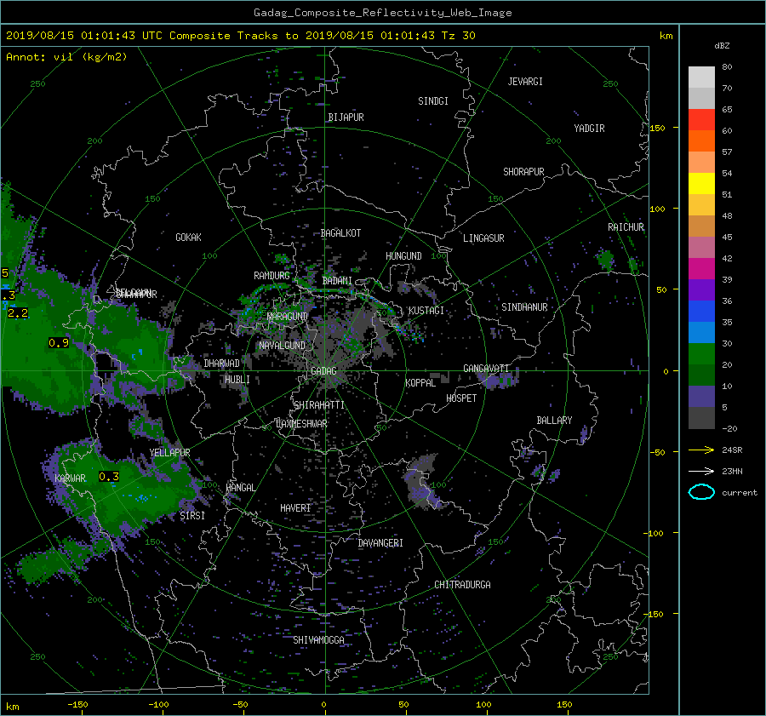Click the dBZ legend heading
This screenshot has height=716, width=766.
[722, 46]
